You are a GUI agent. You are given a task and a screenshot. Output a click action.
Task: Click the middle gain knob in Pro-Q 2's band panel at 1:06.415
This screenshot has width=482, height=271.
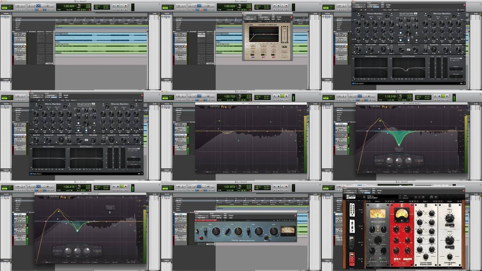77,251
